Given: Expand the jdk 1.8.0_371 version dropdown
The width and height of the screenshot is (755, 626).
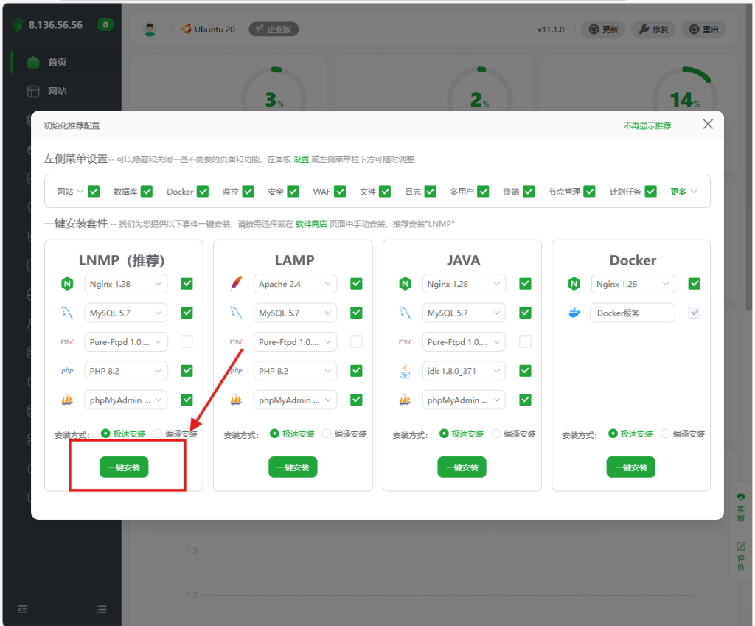Looking at the screenshot, I should coord(464,371).
